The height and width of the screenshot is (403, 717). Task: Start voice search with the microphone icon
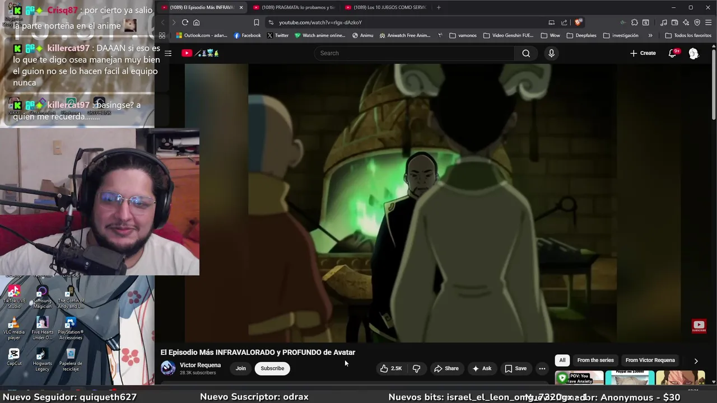click(x=551, y=53)
